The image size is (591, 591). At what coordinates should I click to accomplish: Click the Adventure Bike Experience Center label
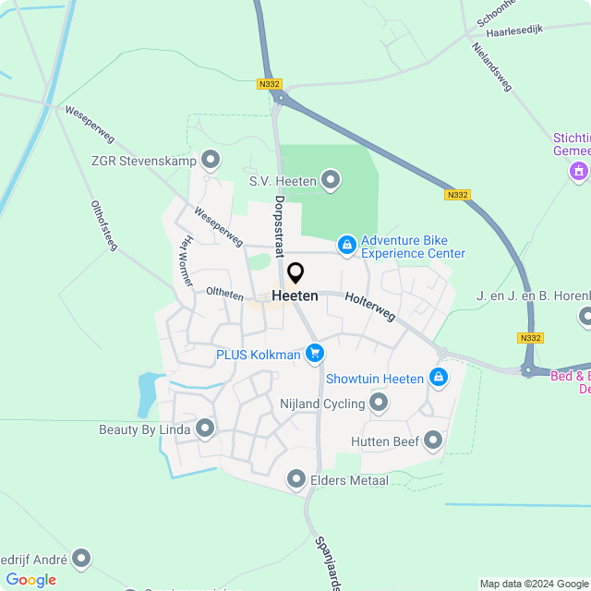(413, 247)
